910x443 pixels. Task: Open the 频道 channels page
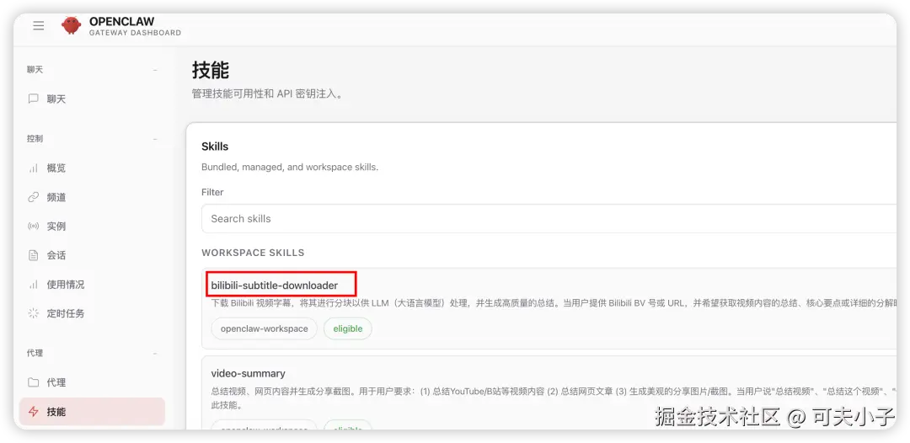pos(93,197)
